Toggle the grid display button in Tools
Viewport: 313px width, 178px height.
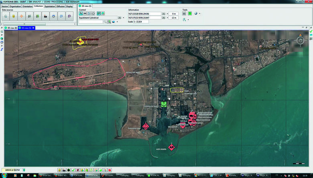coord(184,14)
